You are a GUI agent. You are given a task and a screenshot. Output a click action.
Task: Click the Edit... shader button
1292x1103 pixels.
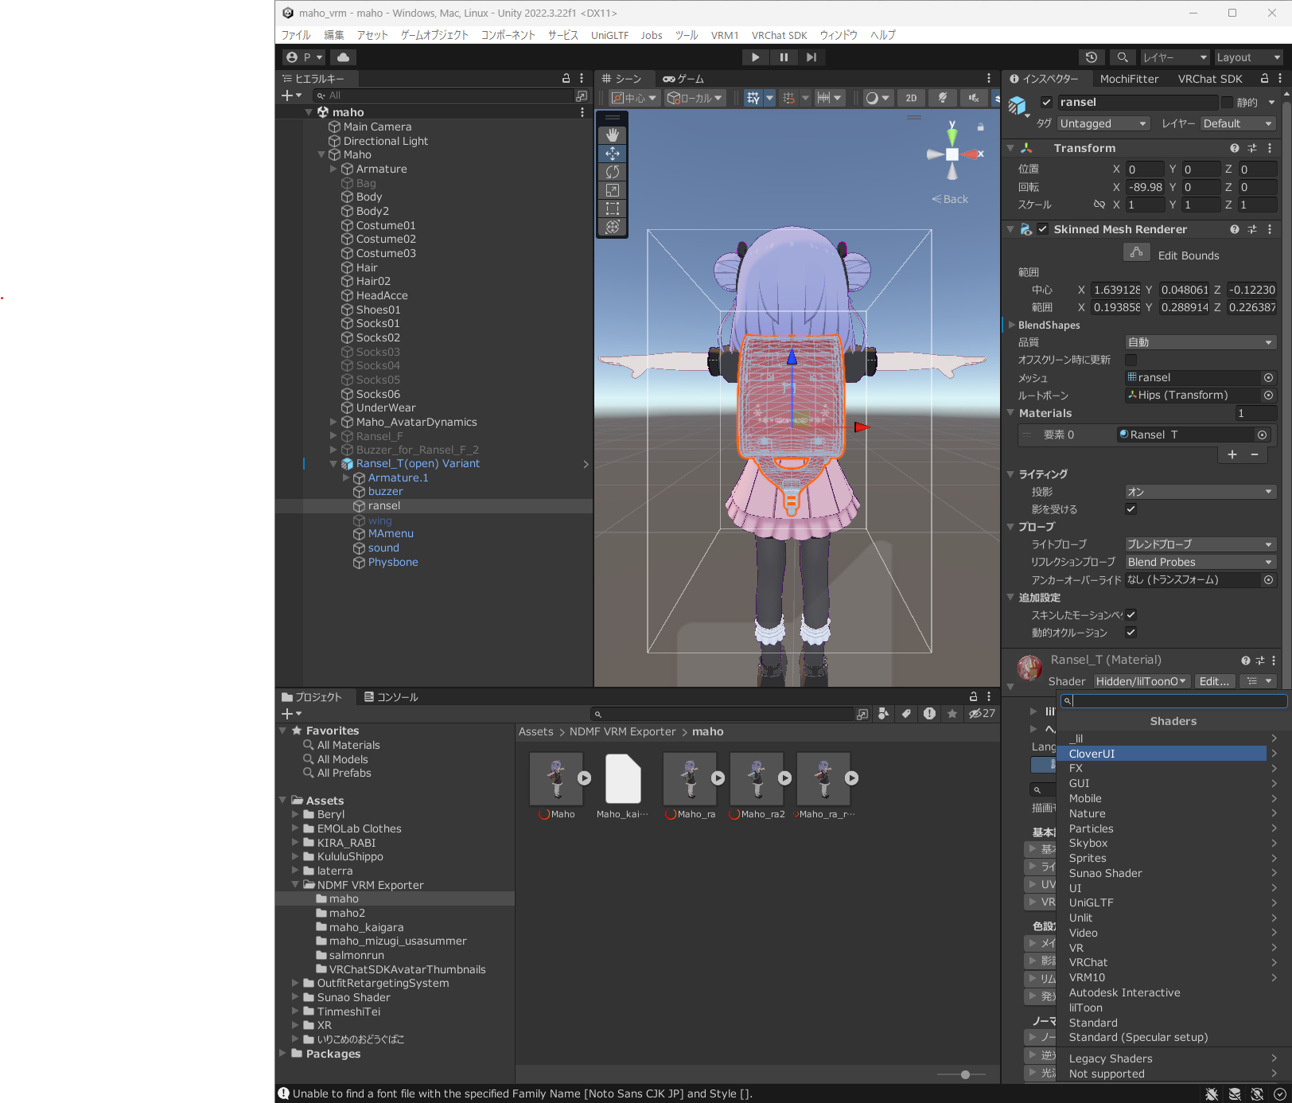1215,681
